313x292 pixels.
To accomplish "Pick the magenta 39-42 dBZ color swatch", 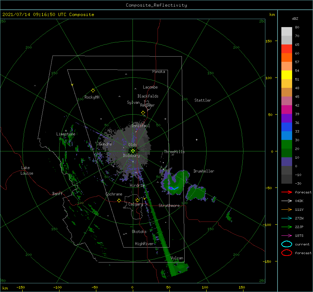I will click(287, 109).
